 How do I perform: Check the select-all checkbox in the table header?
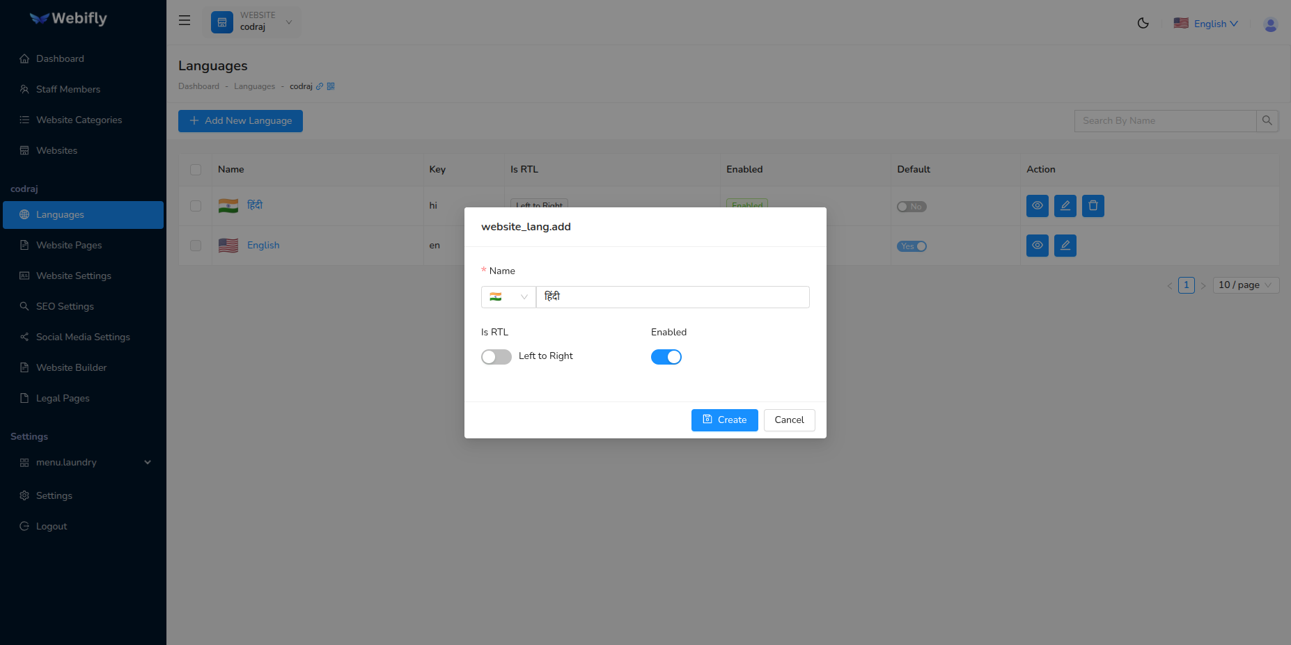pos(196,169)
